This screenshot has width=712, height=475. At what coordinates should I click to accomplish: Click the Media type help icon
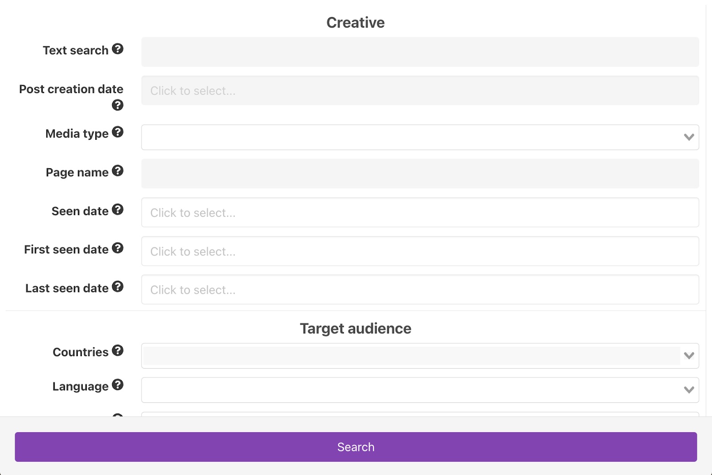tap(117, 132)
